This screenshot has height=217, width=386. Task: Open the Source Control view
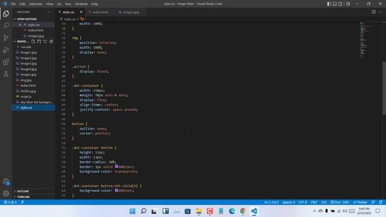(x=6, y=37)
